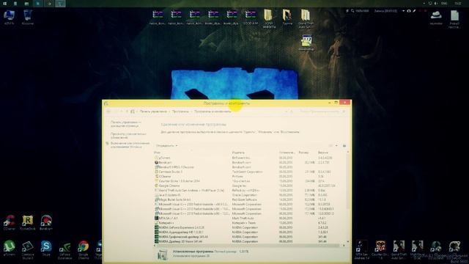
Task: Select Bandisoft MPEG-1 Decoder in the list
Action: 251,167
